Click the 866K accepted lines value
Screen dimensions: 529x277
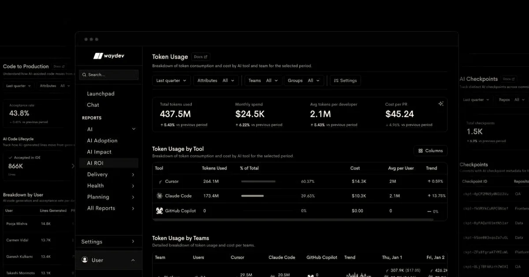click(x=16, y=166)
